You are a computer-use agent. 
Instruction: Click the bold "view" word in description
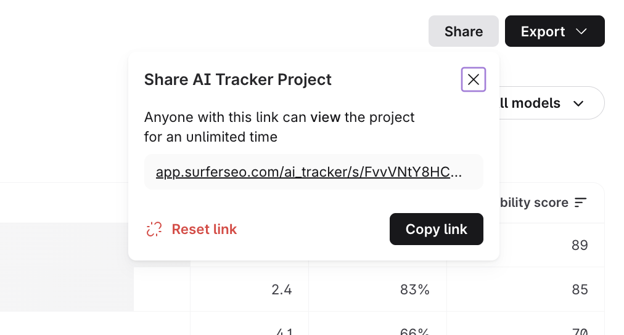[325, 117]
